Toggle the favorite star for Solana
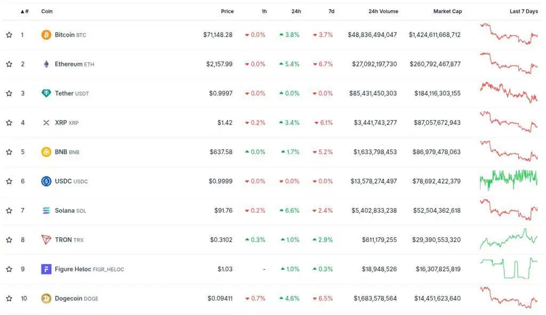The width and height of the screenshot is (546, 315). click(x=9, y=211)
